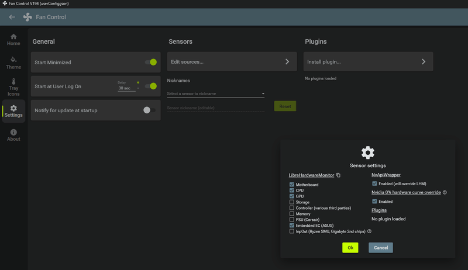Open the About info page
This screenshot has height=270, width=468.
[x=13, y=135]
